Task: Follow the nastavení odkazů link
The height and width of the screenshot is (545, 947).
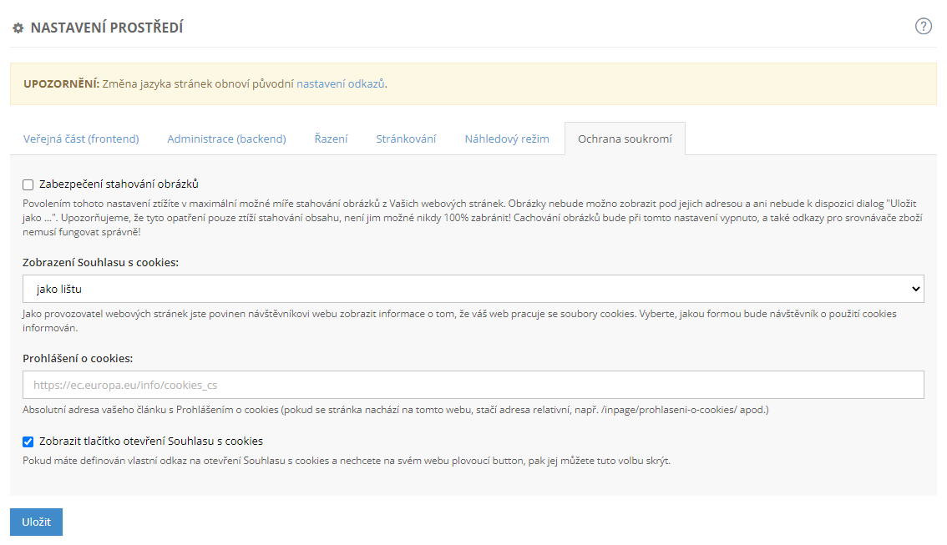Action: pos(340,84)
